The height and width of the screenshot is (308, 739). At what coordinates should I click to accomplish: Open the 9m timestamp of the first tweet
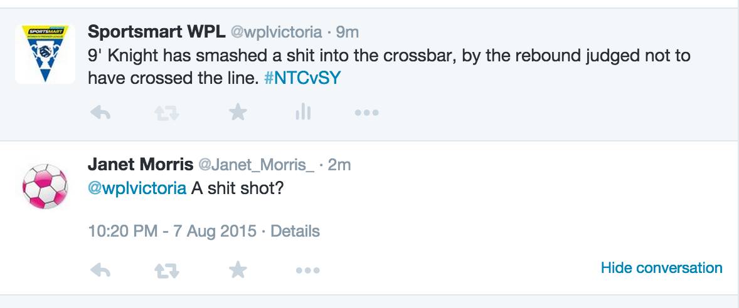coord(347,32)
